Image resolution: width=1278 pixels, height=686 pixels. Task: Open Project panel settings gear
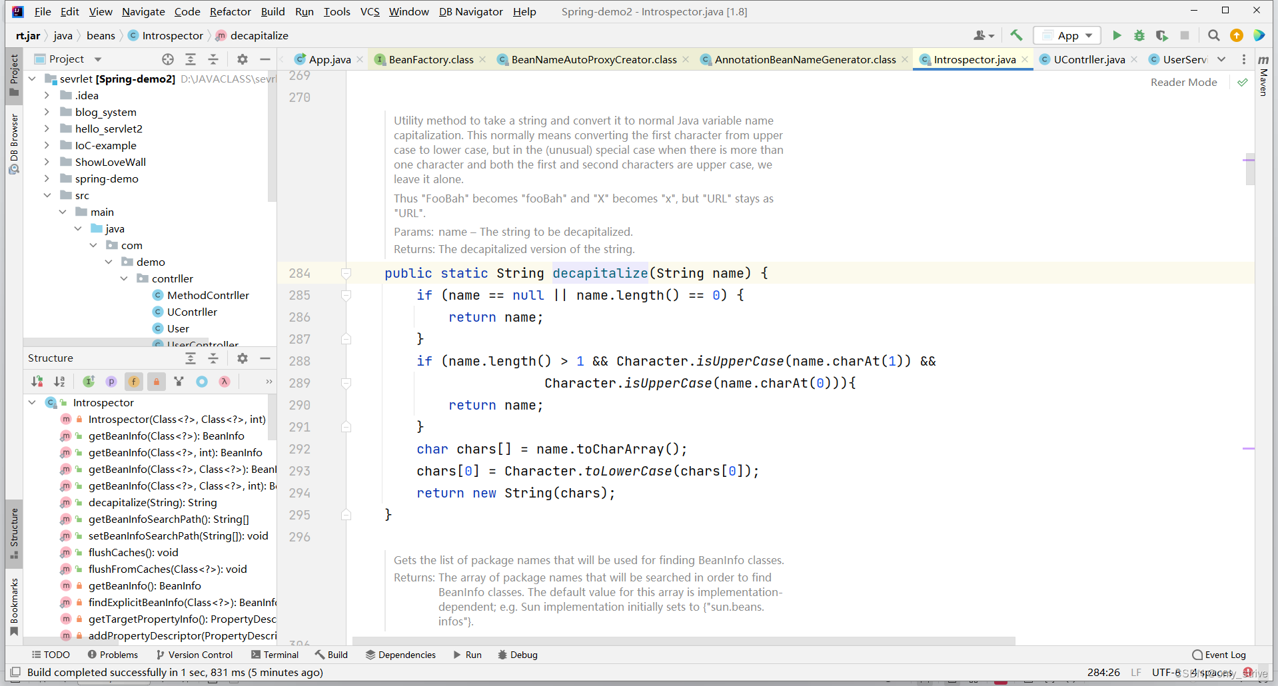tap(243, 59)
